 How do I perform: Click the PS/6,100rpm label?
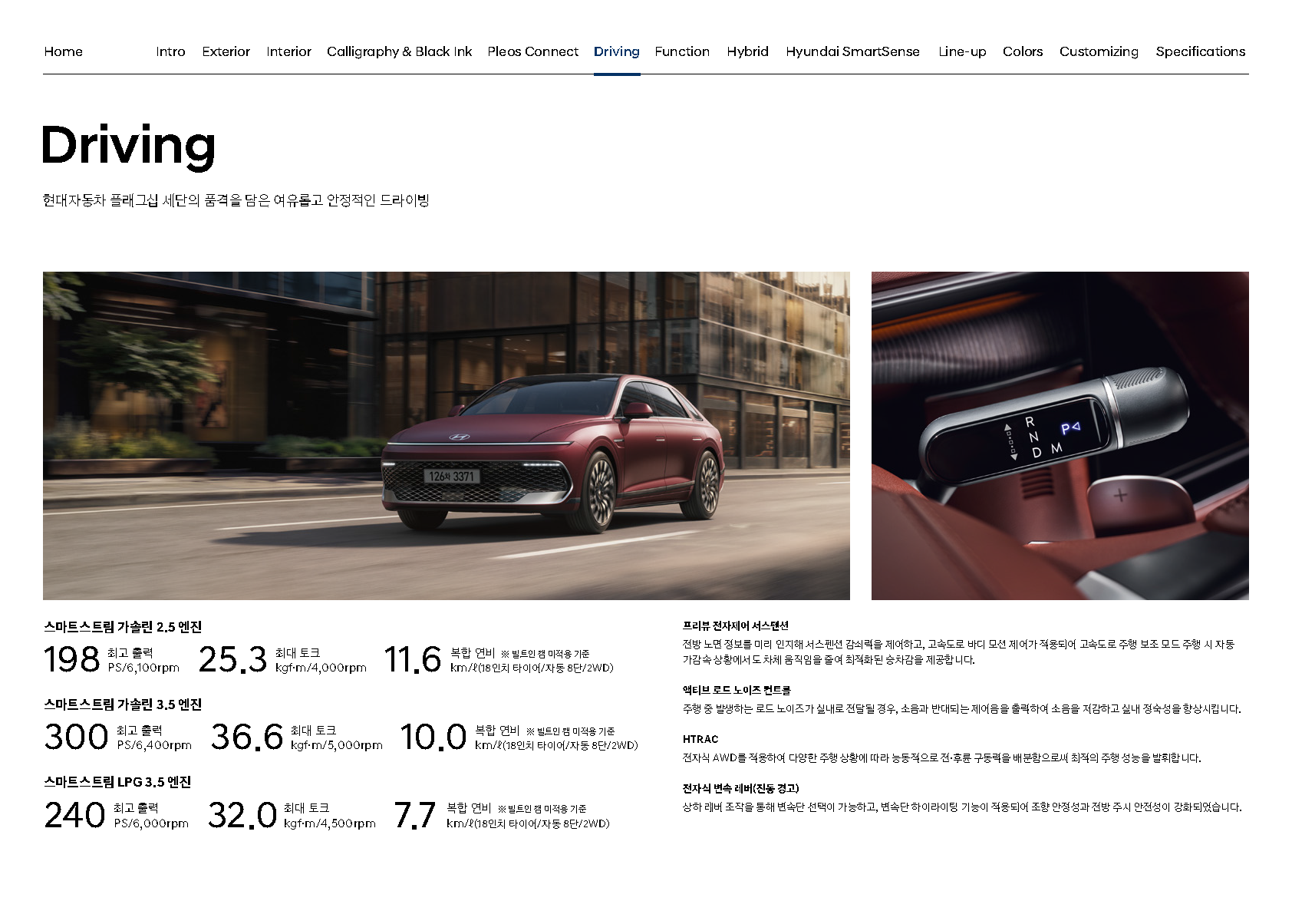point(143,668)
